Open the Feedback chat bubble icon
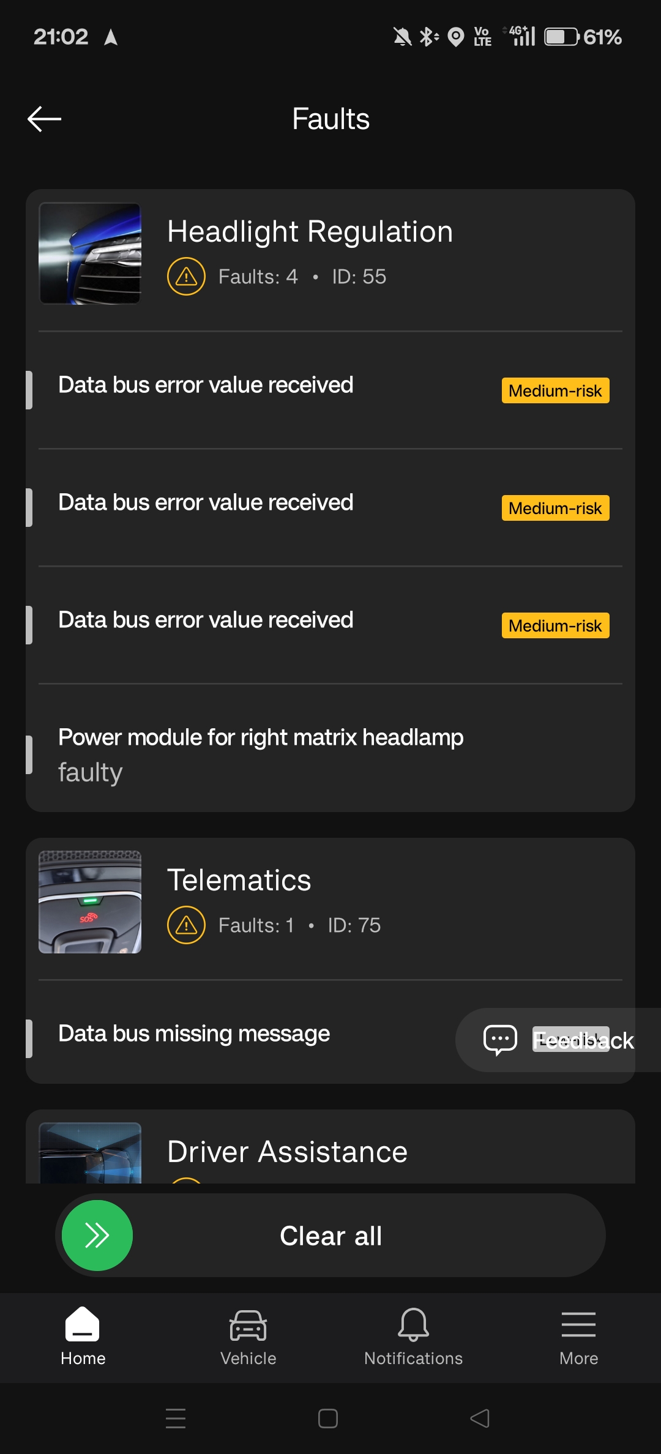Screen dimensions: 661x1454 coord(500,1040)
